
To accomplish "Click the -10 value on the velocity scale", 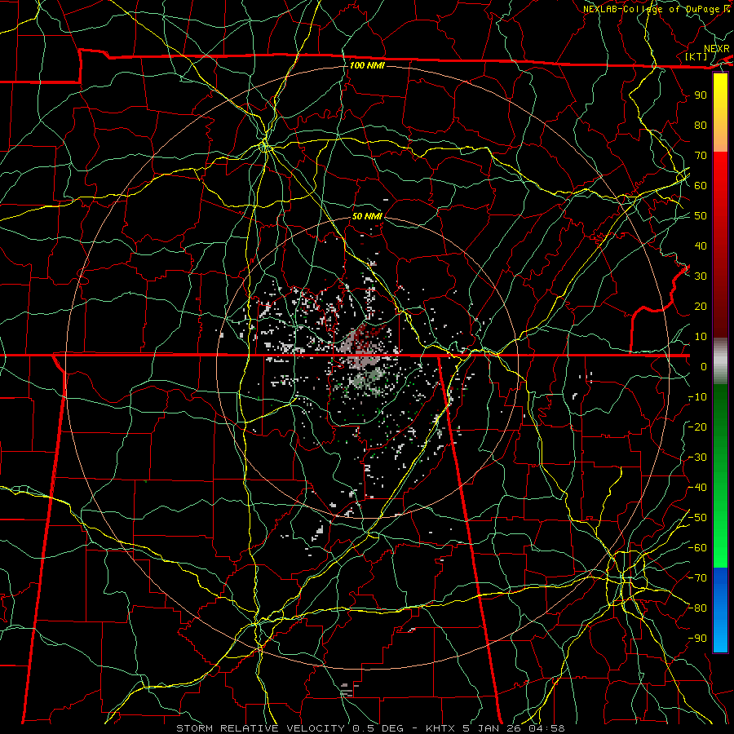I will click(x=697, y=397).
